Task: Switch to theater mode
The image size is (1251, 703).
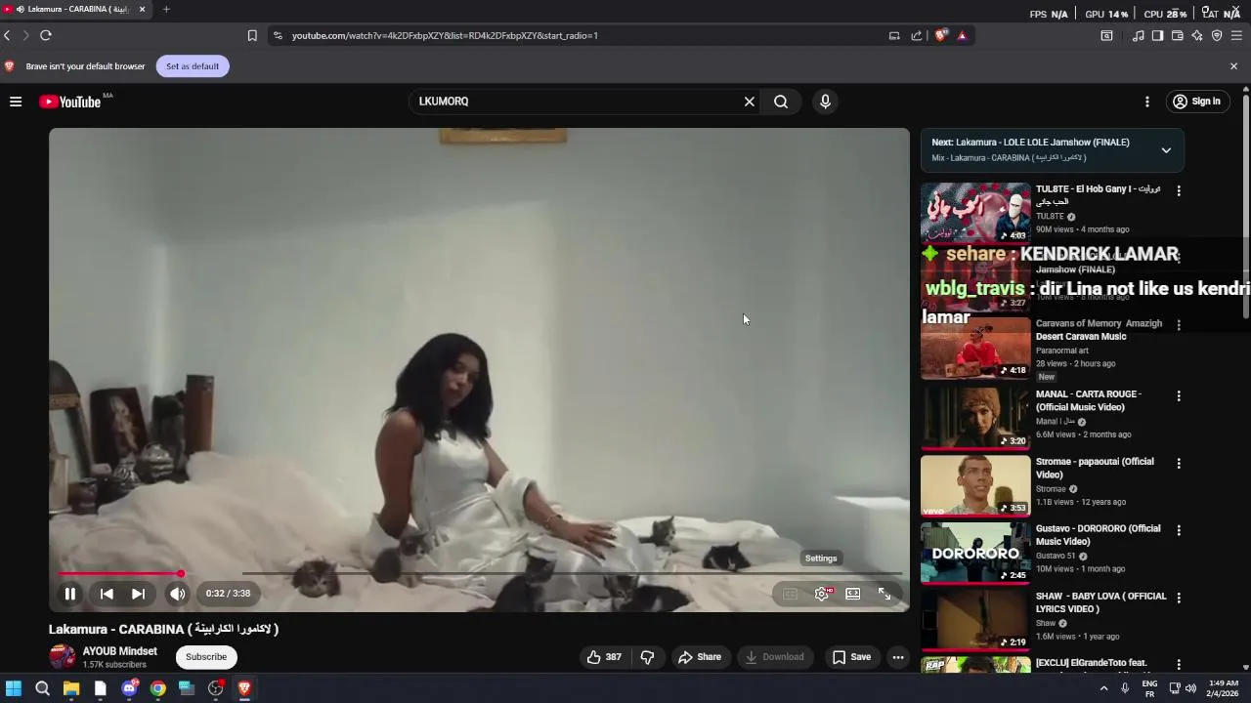Action: [x=853, y=594]
